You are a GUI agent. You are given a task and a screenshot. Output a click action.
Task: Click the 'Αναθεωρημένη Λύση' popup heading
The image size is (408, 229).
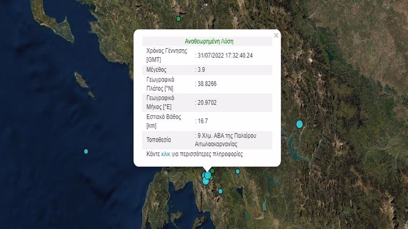coord(209,41)
